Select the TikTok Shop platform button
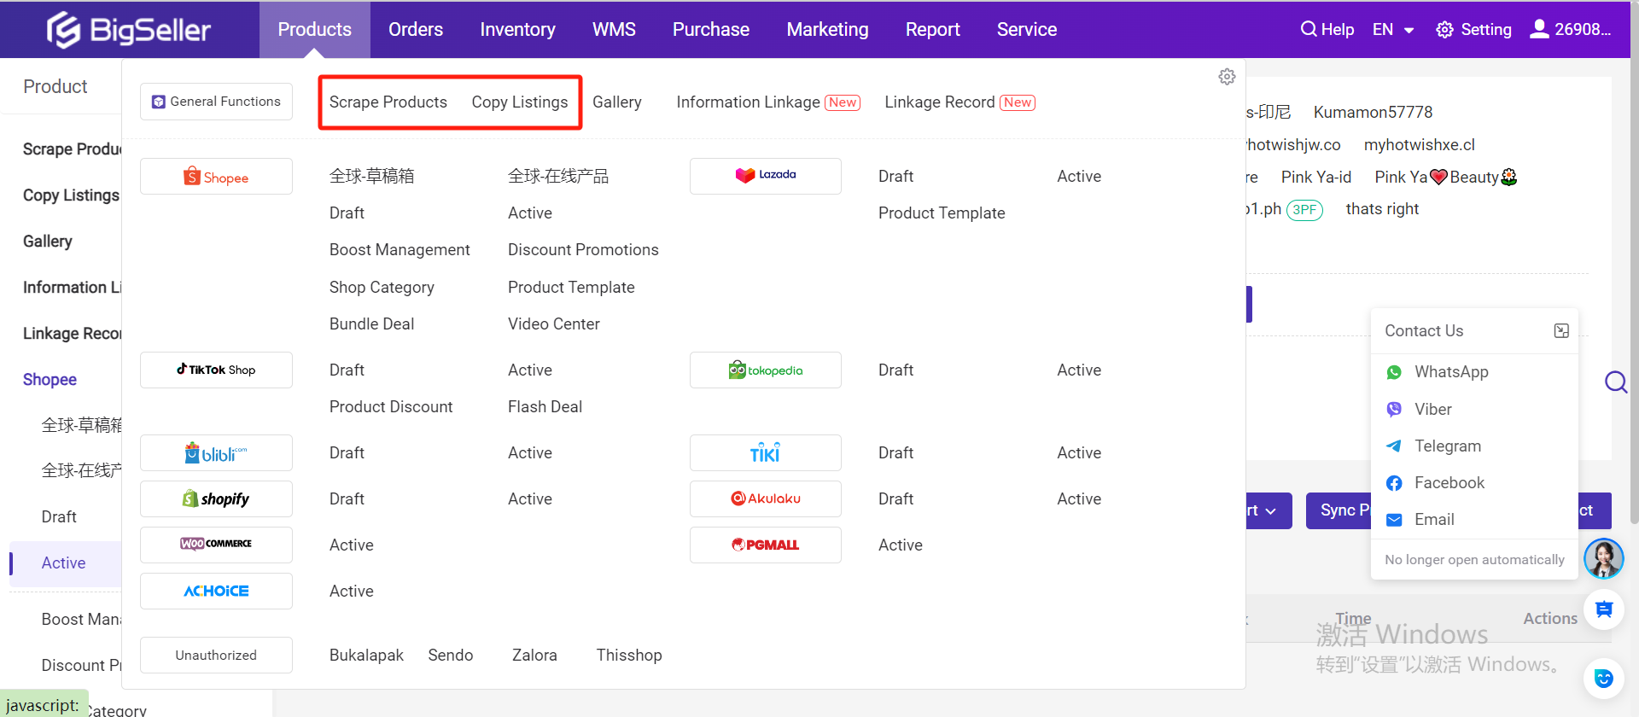 [x=216, y=370]
